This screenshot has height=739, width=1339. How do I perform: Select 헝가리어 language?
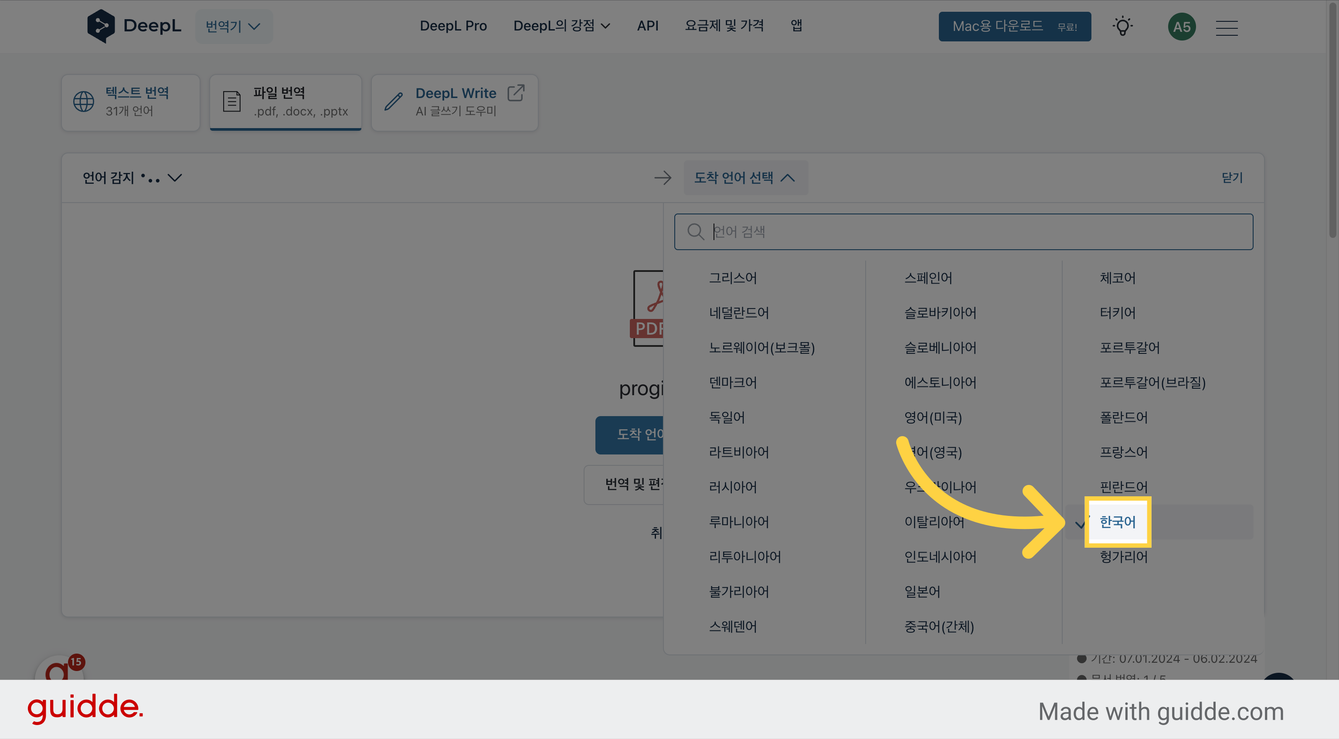1123,556
